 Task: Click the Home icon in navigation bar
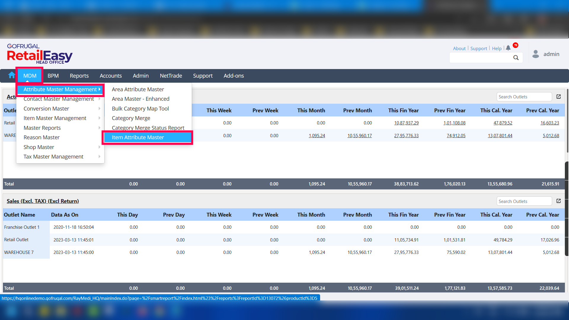pyautogui.click(x=12, y=75)
